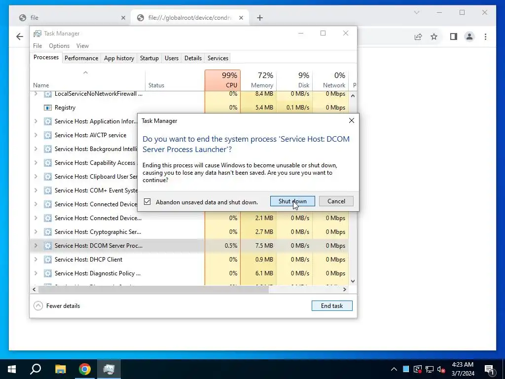
Task: Cancel the end process dialog
Action: [336, 201]
